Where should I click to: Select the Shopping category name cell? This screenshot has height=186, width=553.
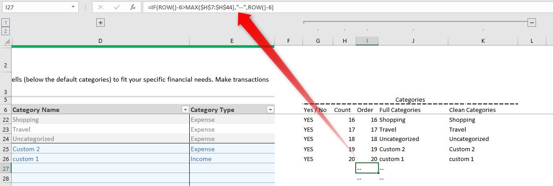pos(100,120)
